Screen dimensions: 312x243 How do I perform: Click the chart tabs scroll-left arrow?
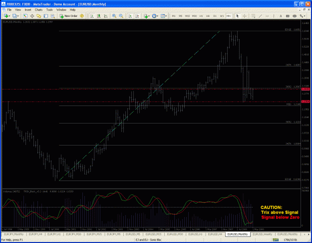click(x=305, y=234)
